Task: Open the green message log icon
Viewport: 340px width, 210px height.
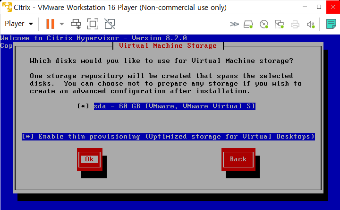Action: tap(331, 24)
